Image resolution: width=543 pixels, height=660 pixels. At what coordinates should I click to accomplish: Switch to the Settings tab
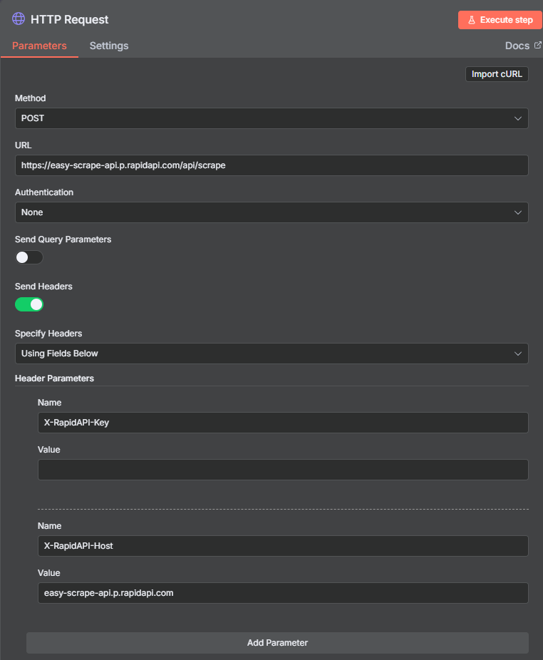pyautogui.click(x=109, y=46)
